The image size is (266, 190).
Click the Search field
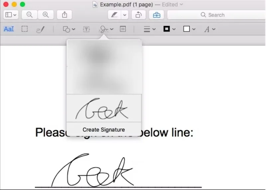click(x=216, y=15)
